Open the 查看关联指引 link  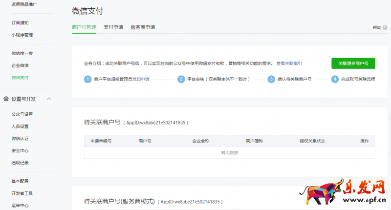(x=289, y=63)
